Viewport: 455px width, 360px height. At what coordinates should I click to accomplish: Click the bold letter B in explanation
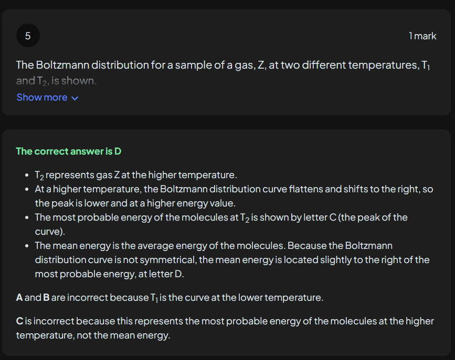46,298
